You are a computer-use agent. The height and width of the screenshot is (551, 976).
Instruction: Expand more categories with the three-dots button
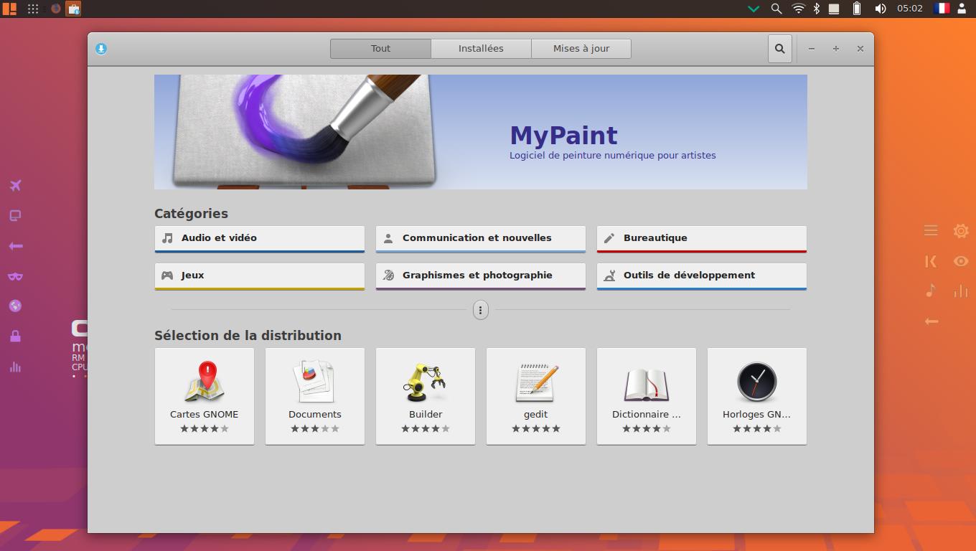(x=481, y=310)
